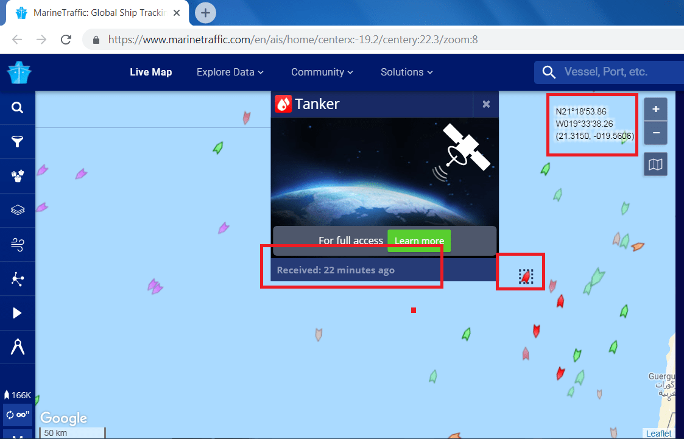Open the My Fleets ships icon

click(x=18, y=176)
